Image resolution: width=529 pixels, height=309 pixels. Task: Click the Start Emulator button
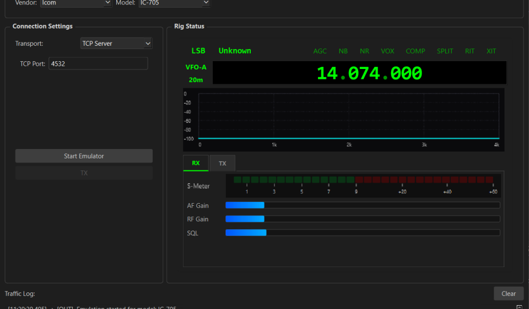click(84, 156)
